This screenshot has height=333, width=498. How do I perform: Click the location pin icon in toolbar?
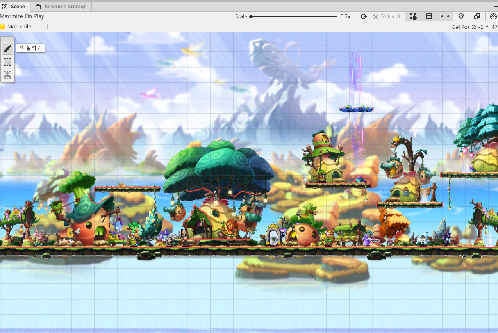tap(461, 16)
